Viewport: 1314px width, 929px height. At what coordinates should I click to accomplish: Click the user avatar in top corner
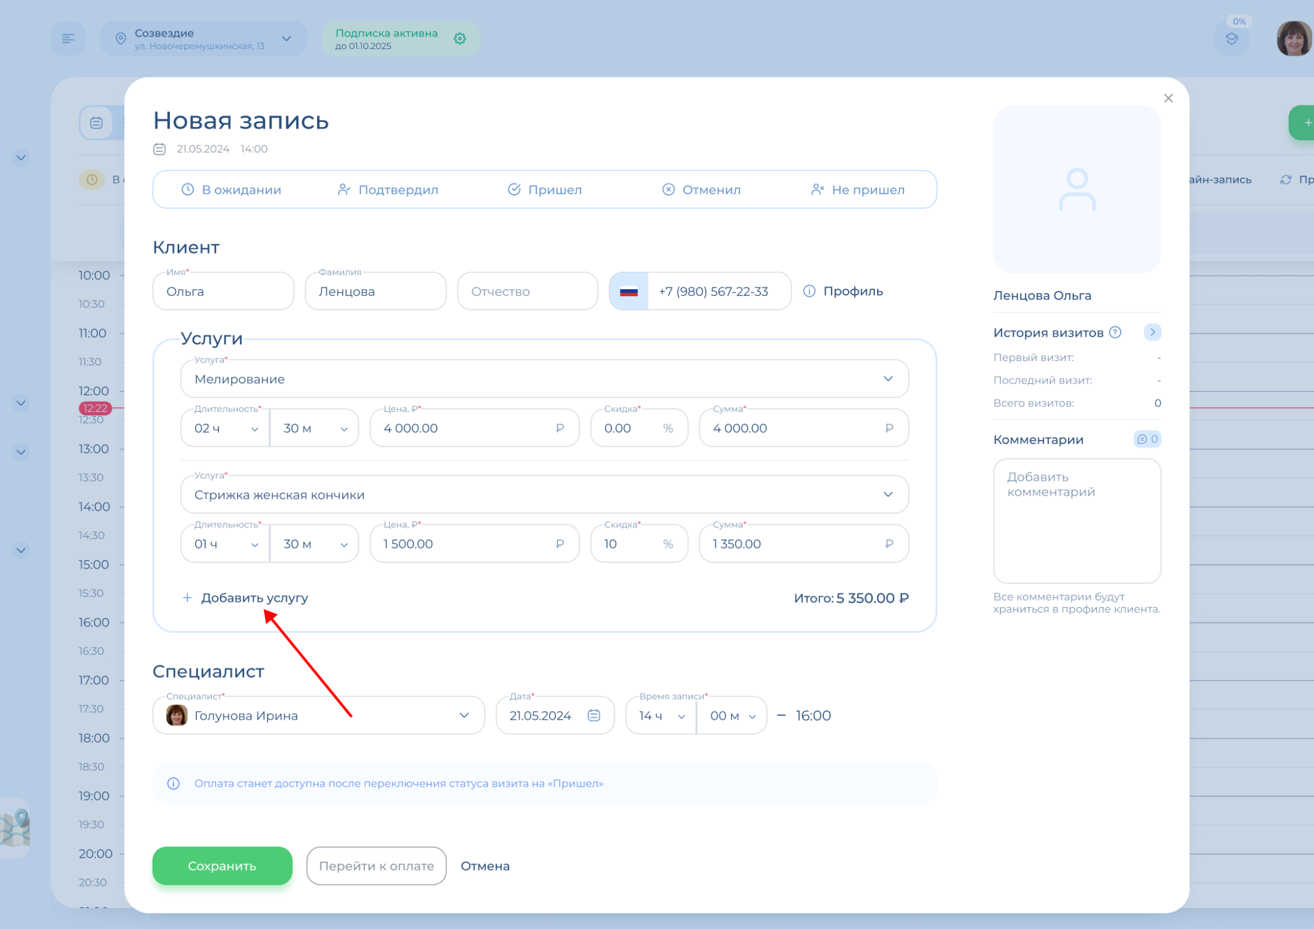point(1294,39)
